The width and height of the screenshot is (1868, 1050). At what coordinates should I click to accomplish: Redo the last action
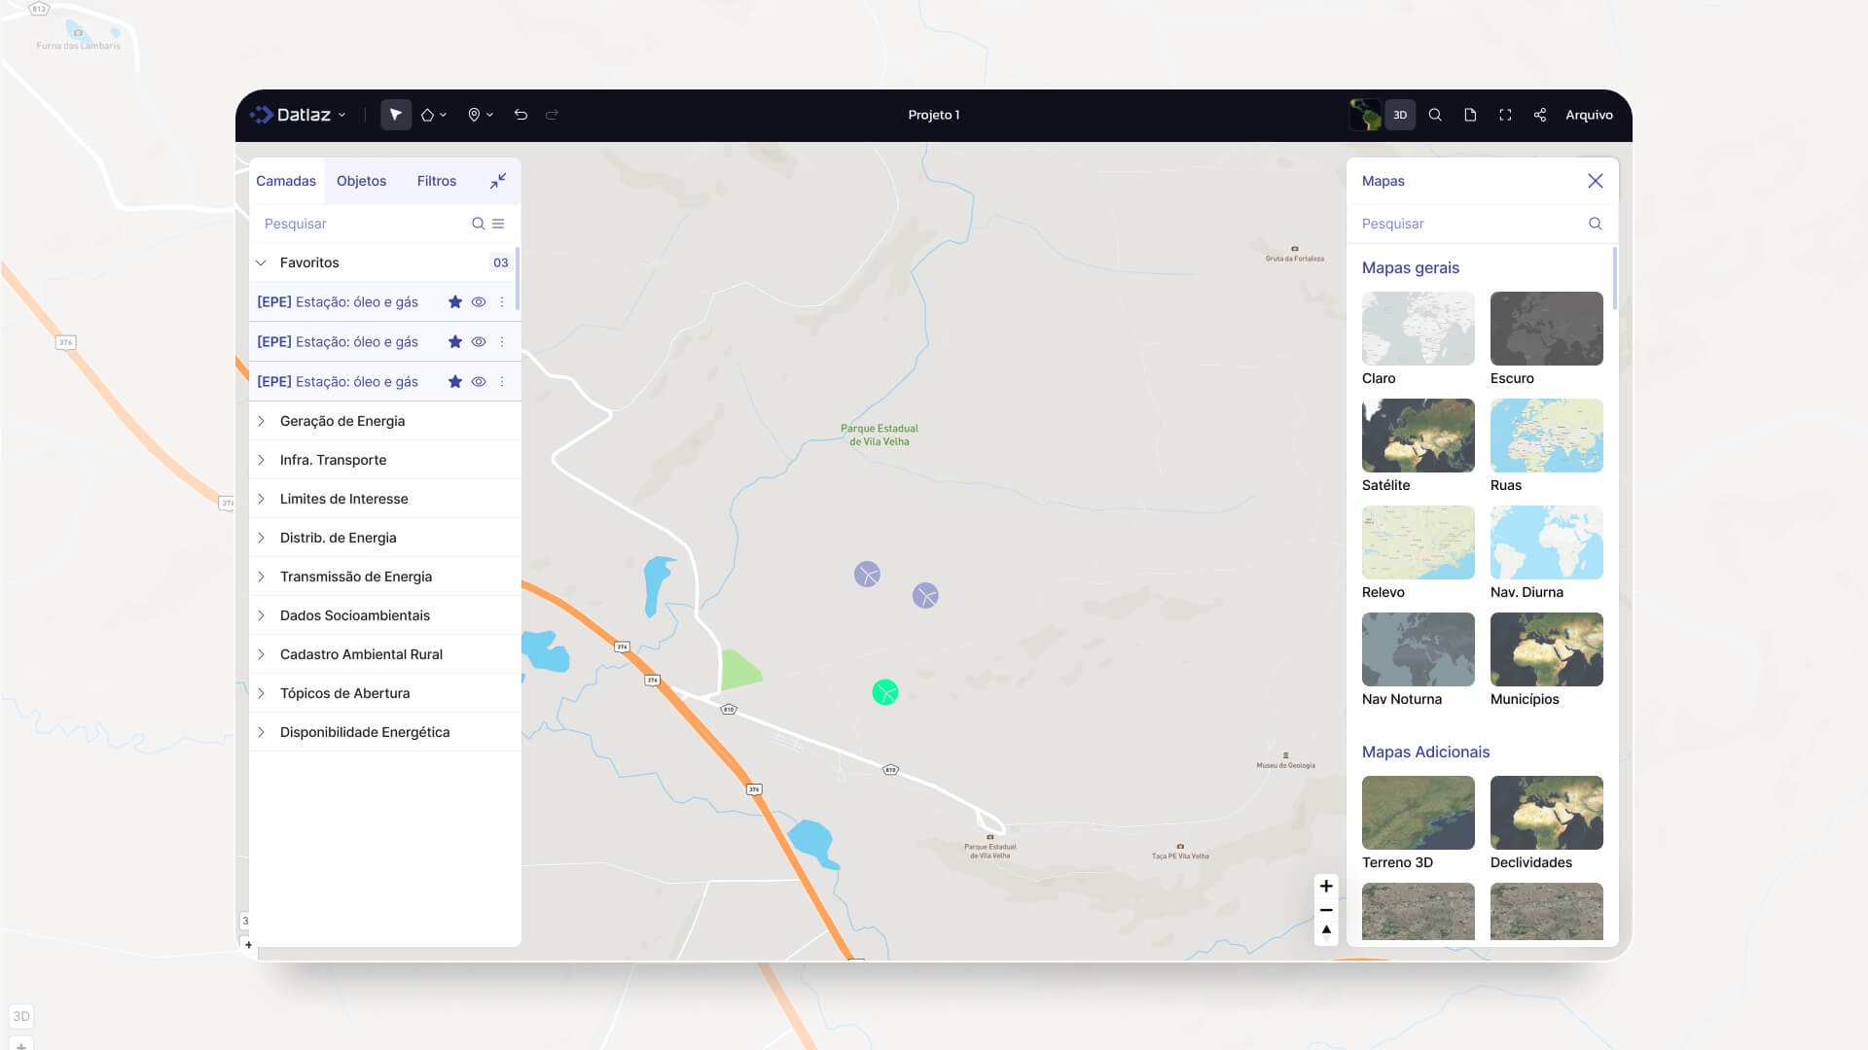[552, 115]
